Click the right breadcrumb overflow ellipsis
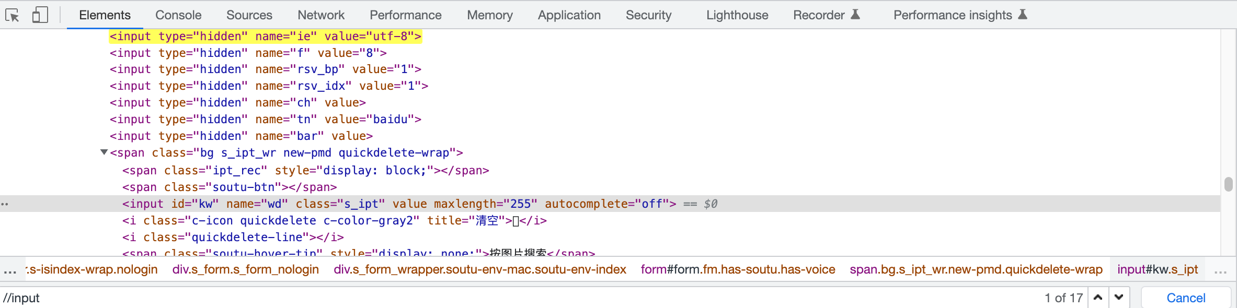The image size is (1237, 308). (x=1220, y=270)
